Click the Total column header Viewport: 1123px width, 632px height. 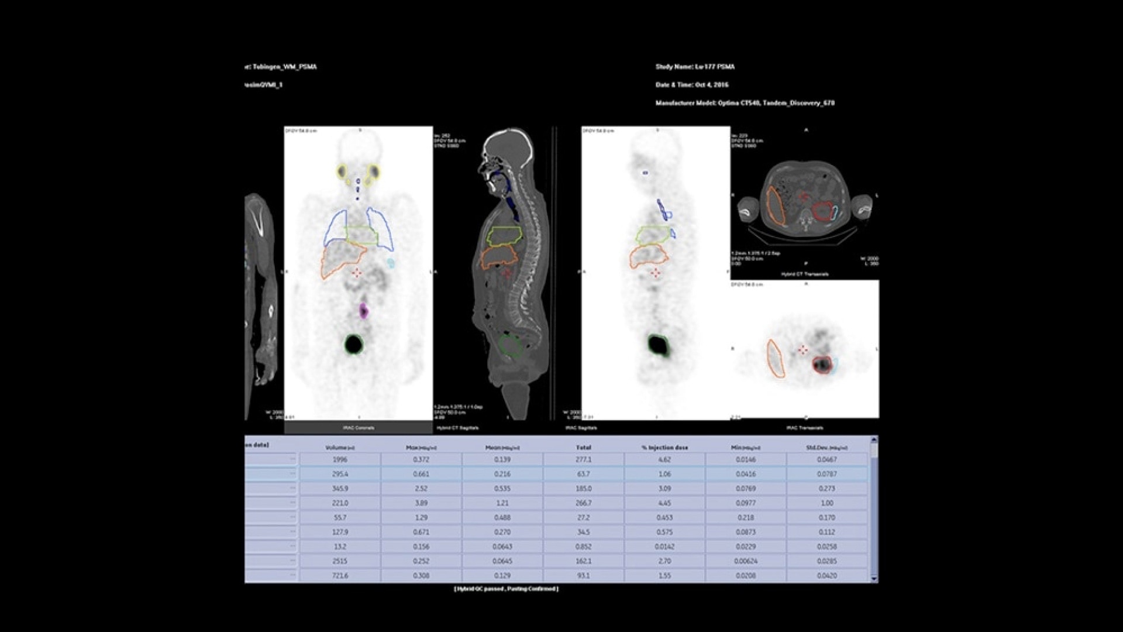tap(583, 448)
